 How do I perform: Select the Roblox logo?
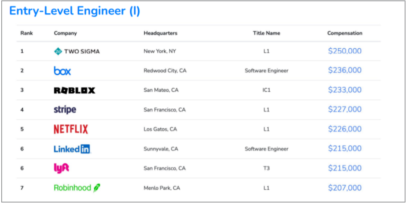pyautogui.click(x=75, y=90)
